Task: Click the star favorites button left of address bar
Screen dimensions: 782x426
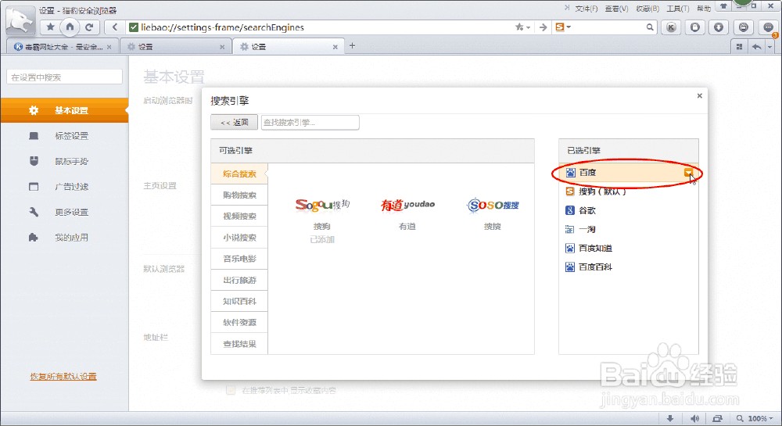Action: pos(50,27)
